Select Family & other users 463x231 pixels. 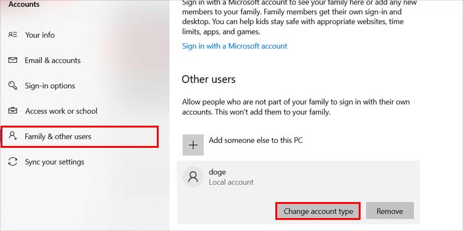[x=80, y=137]
